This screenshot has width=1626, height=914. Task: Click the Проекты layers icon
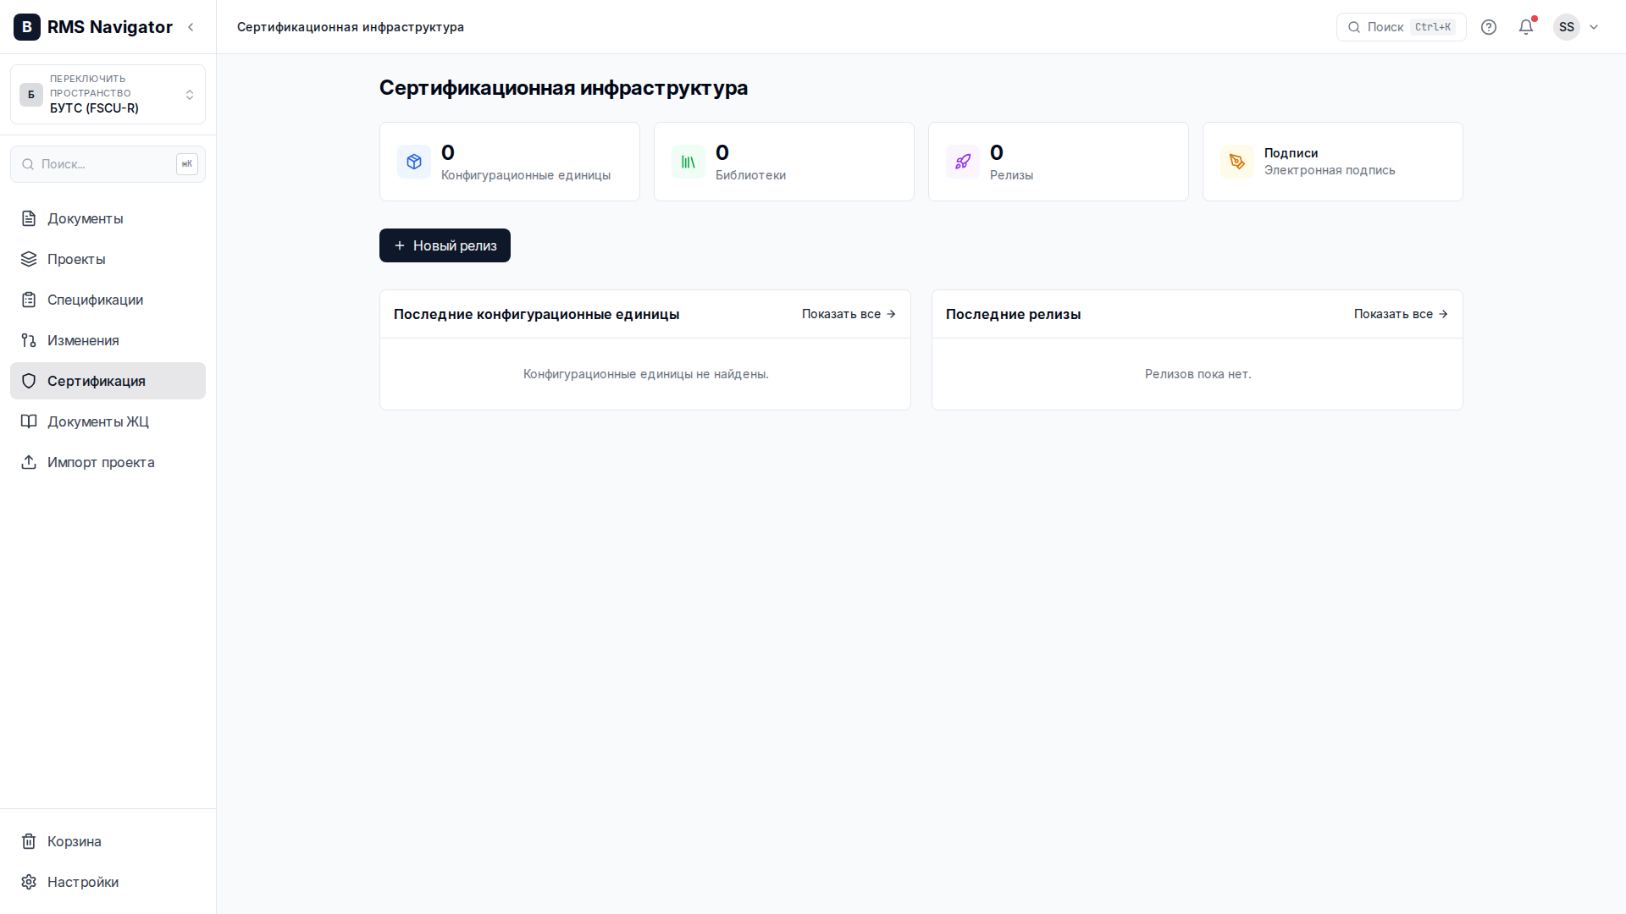[x=29, y=259]
